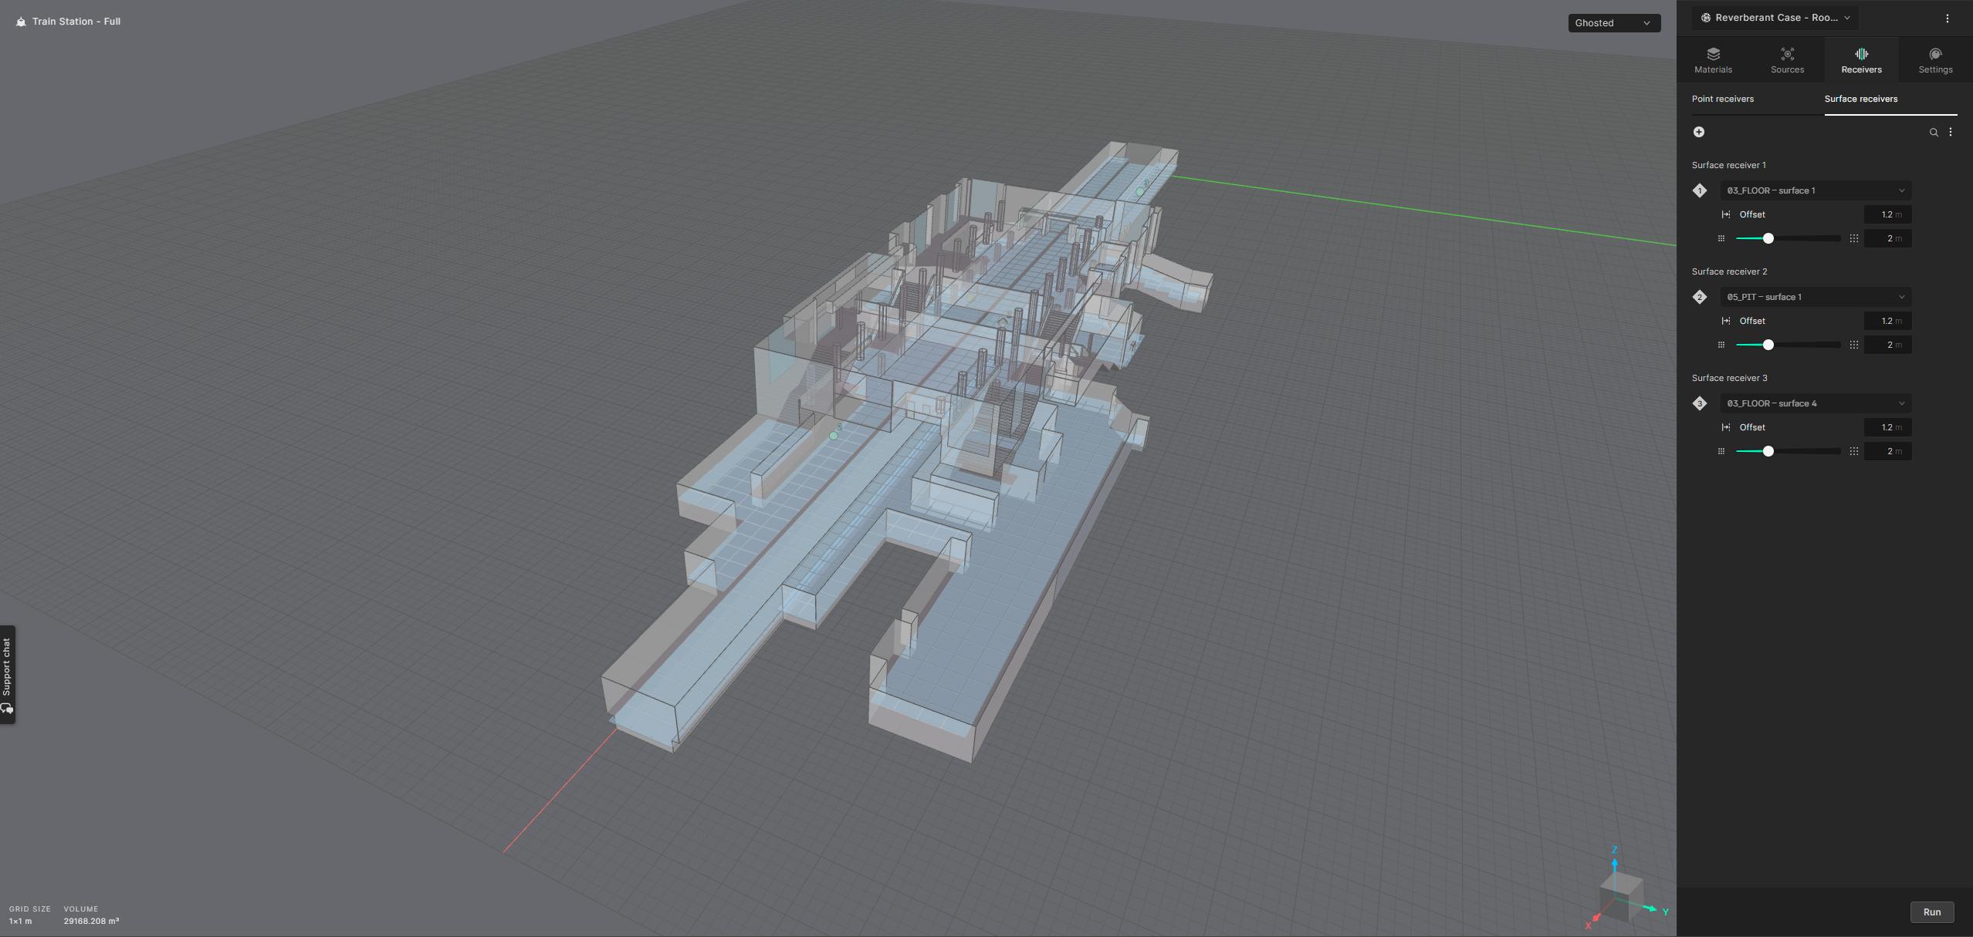The height and width of the screenshot is (937, 1973).
Task: Click the axis orientation cube gizmo
Action: (x=1620, y=895)
